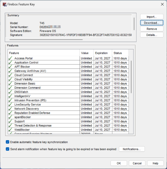The width and height of the screenshot is (167, 169).
Task: Click the checkmark next to Dimension Command
Action: (x=10, y=88)
